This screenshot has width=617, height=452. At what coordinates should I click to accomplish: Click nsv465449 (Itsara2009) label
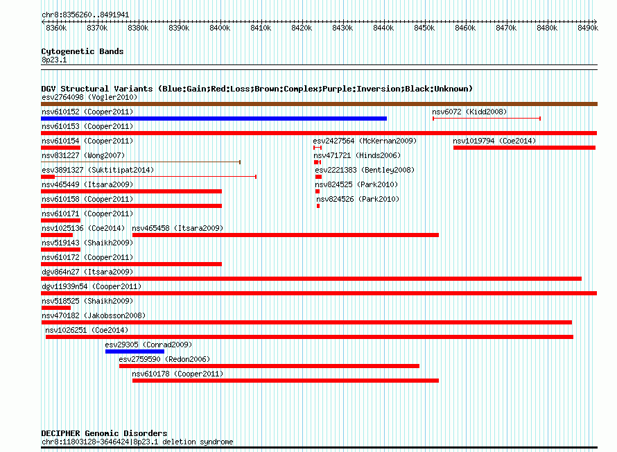pos(87,184)
